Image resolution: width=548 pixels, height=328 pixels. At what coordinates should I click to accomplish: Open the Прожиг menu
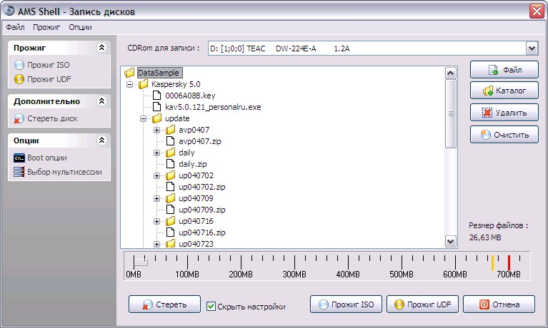pyautogui.click(x=46, y=27)
